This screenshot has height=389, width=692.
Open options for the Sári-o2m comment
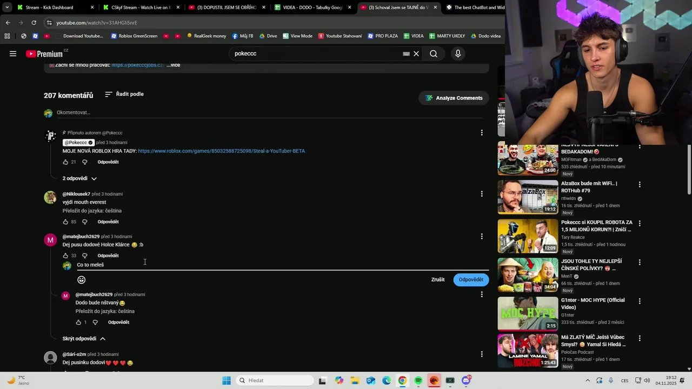coord(482,354)
